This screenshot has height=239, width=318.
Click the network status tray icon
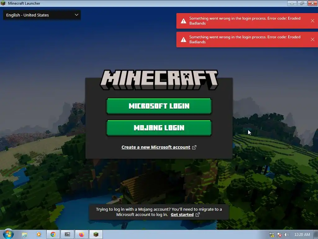271,235
